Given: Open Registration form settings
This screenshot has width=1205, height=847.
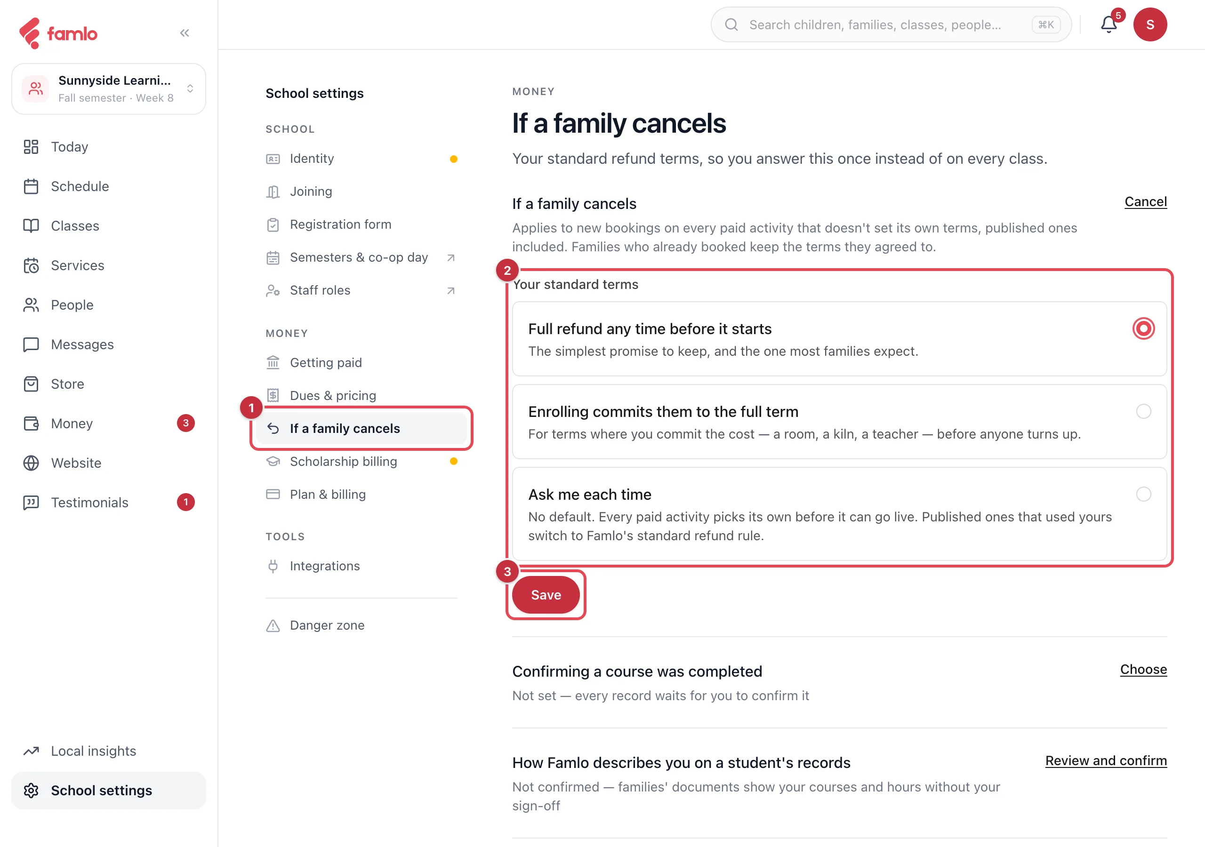Looking at the screenshot, I should tap(361, 224).
